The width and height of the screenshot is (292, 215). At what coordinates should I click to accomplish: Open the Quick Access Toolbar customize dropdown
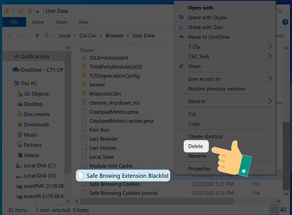coord(37,12)
